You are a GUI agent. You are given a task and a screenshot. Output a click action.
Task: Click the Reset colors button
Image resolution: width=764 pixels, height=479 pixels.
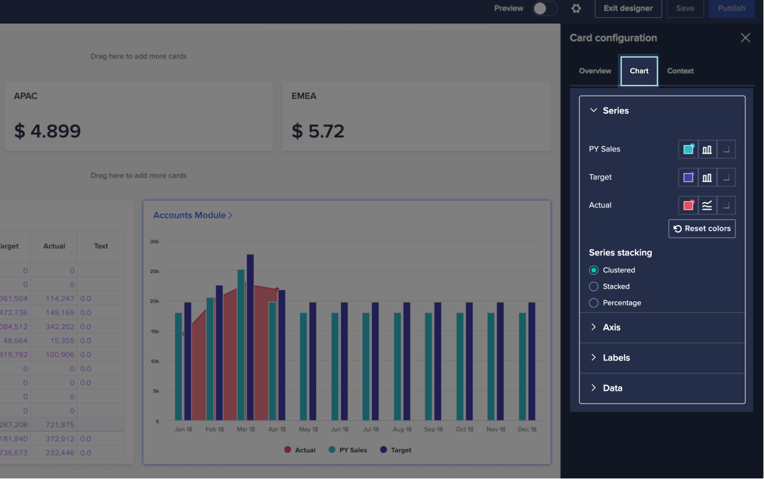[x=702, y=228]
